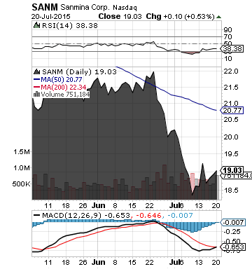Click the blue MA(50) legend line
The image size is (252, 269).
point(37,80)
